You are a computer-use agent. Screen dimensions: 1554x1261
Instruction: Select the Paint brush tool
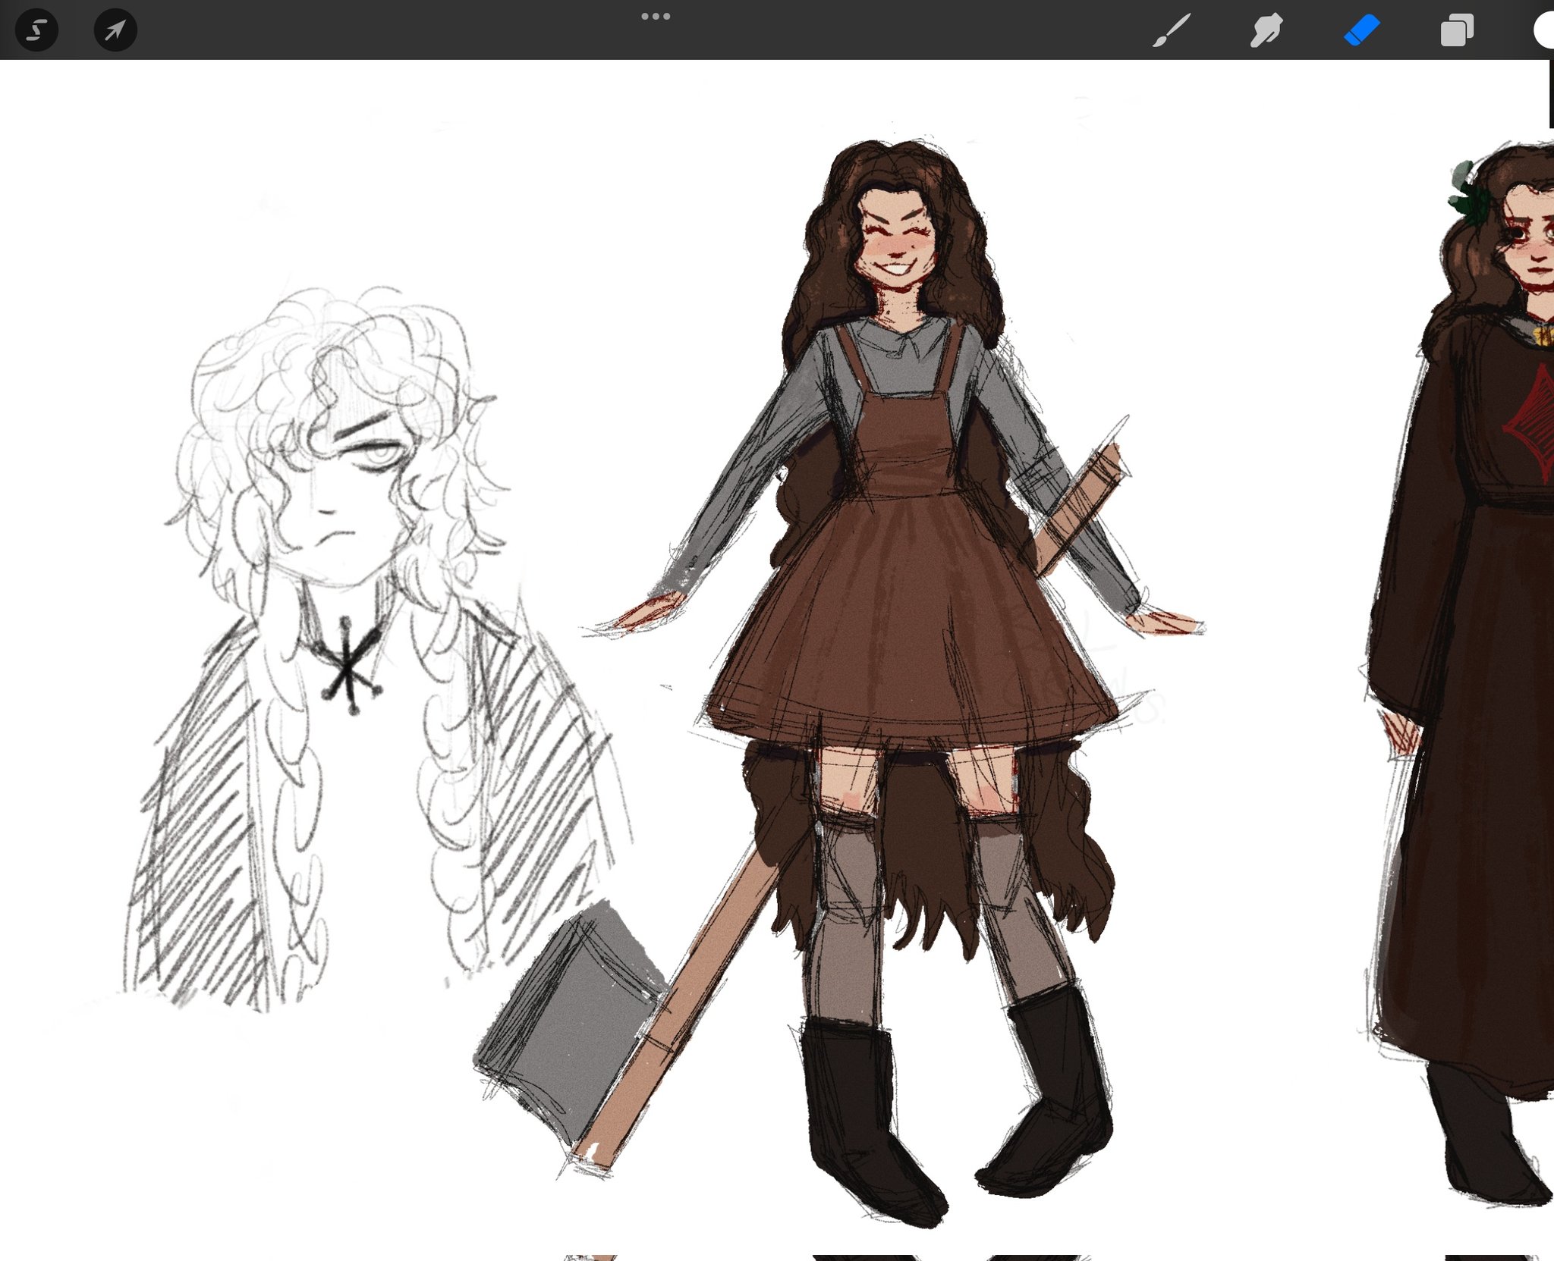click(1172, 31)
